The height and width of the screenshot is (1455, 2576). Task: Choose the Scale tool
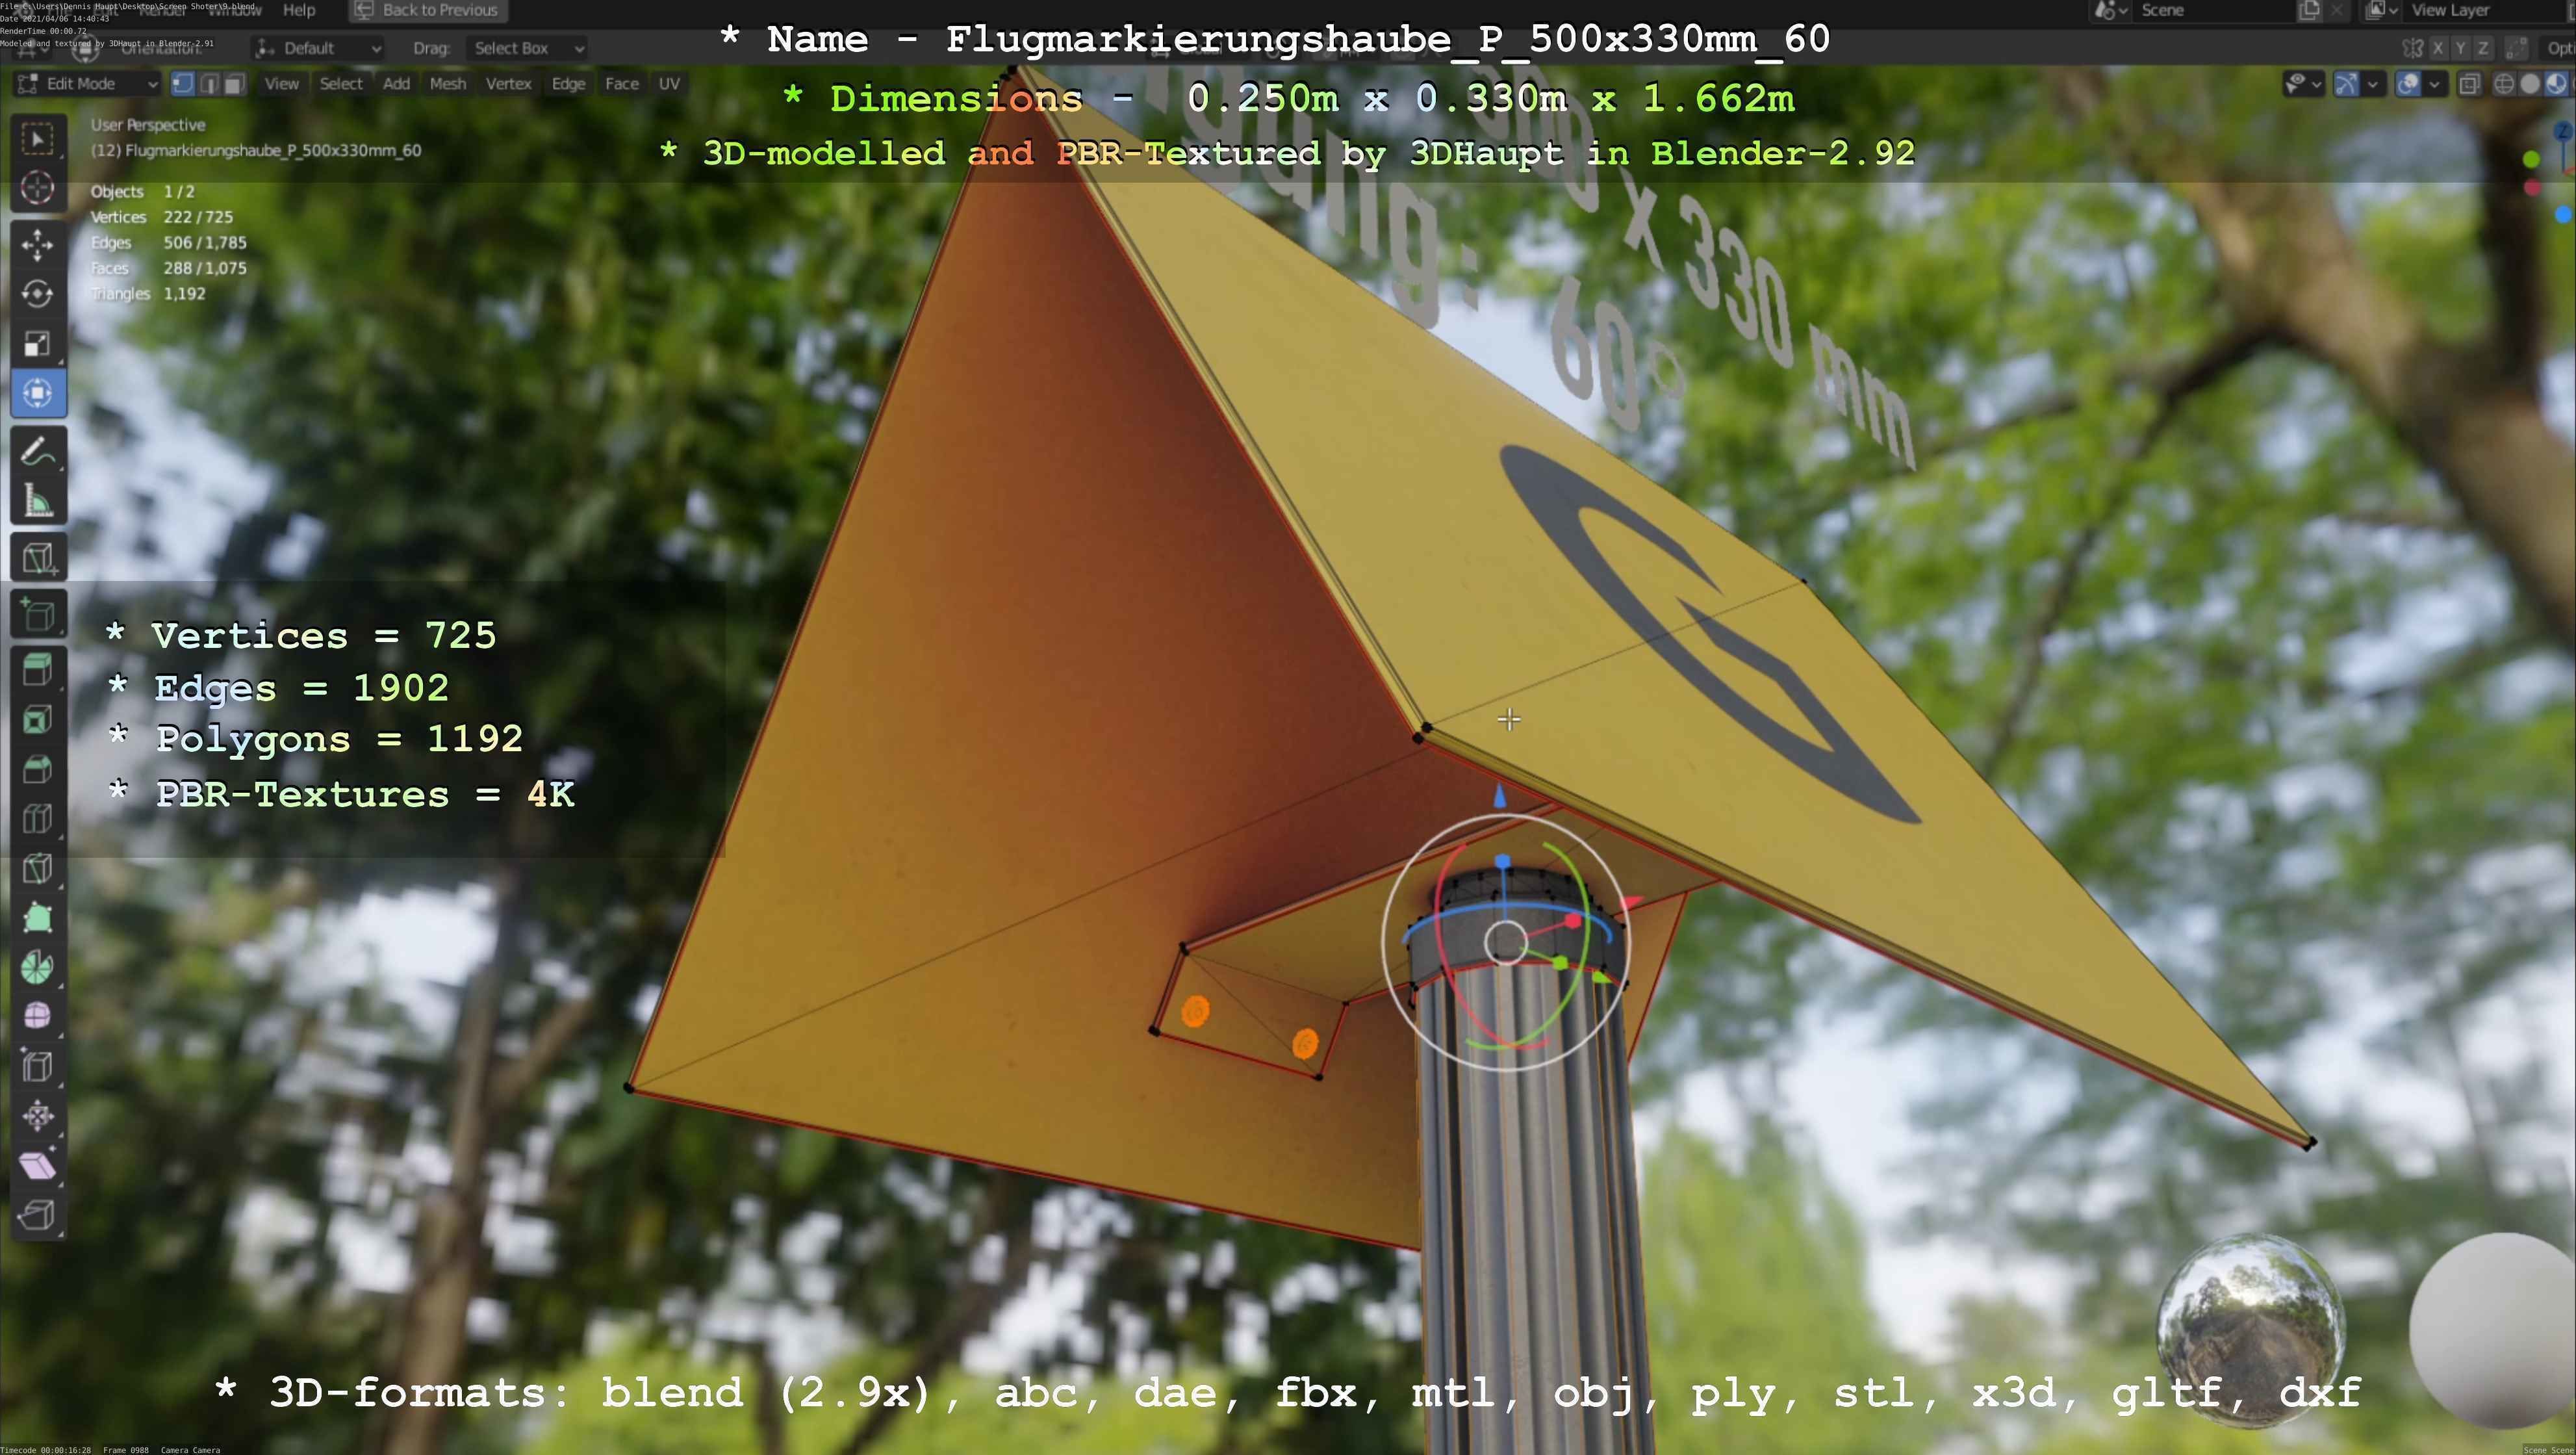coord(38,344)
